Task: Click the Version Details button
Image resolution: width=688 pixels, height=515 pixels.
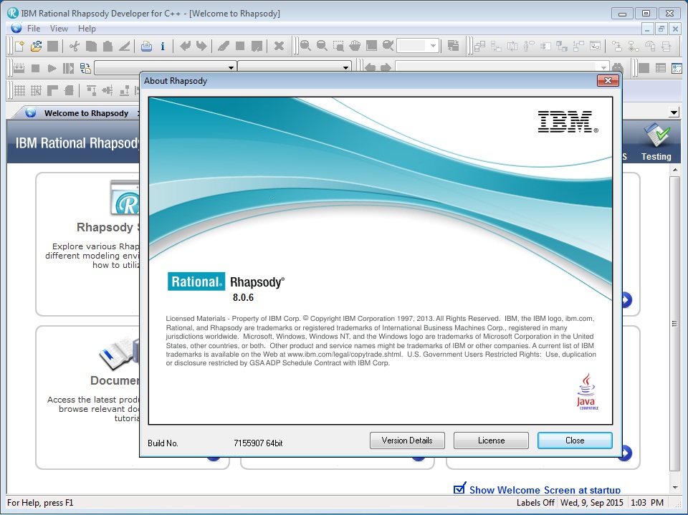Action: click(407, 441)
